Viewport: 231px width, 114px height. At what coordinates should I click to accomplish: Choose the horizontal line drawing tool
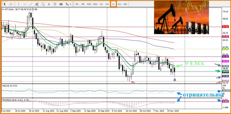tap(25, 4)
